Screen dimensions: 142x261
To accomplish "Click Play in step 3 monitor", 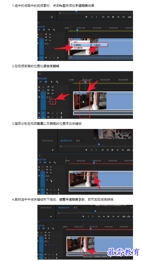I will coord(113,150).
